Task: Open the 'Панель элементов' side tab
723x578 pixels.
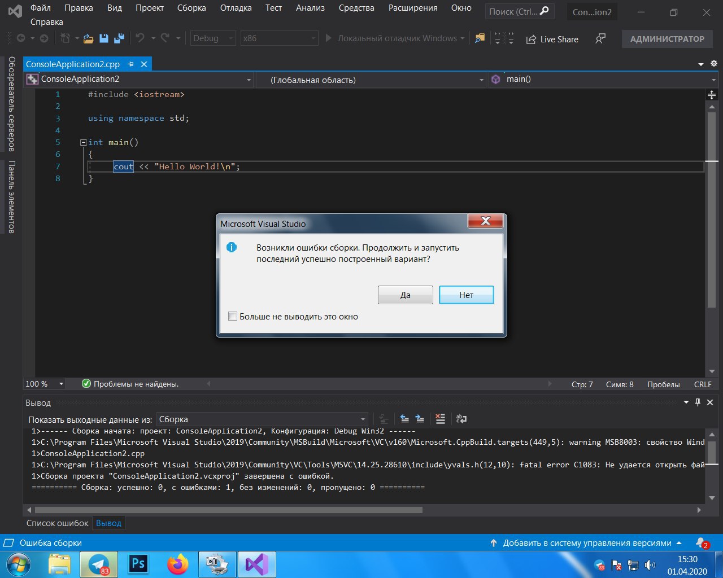Action: click(x=11, y=197)
